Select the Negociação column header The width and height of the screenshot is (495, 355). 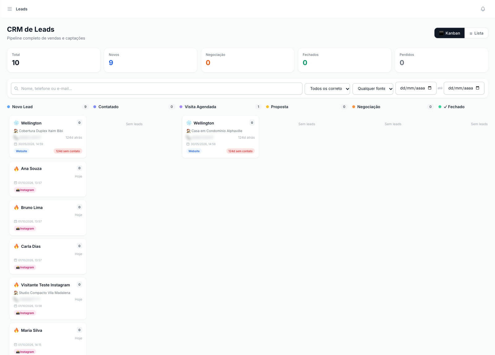[x=368, y=107]
